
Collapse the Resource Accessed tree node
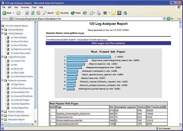[x=2, y=80]
